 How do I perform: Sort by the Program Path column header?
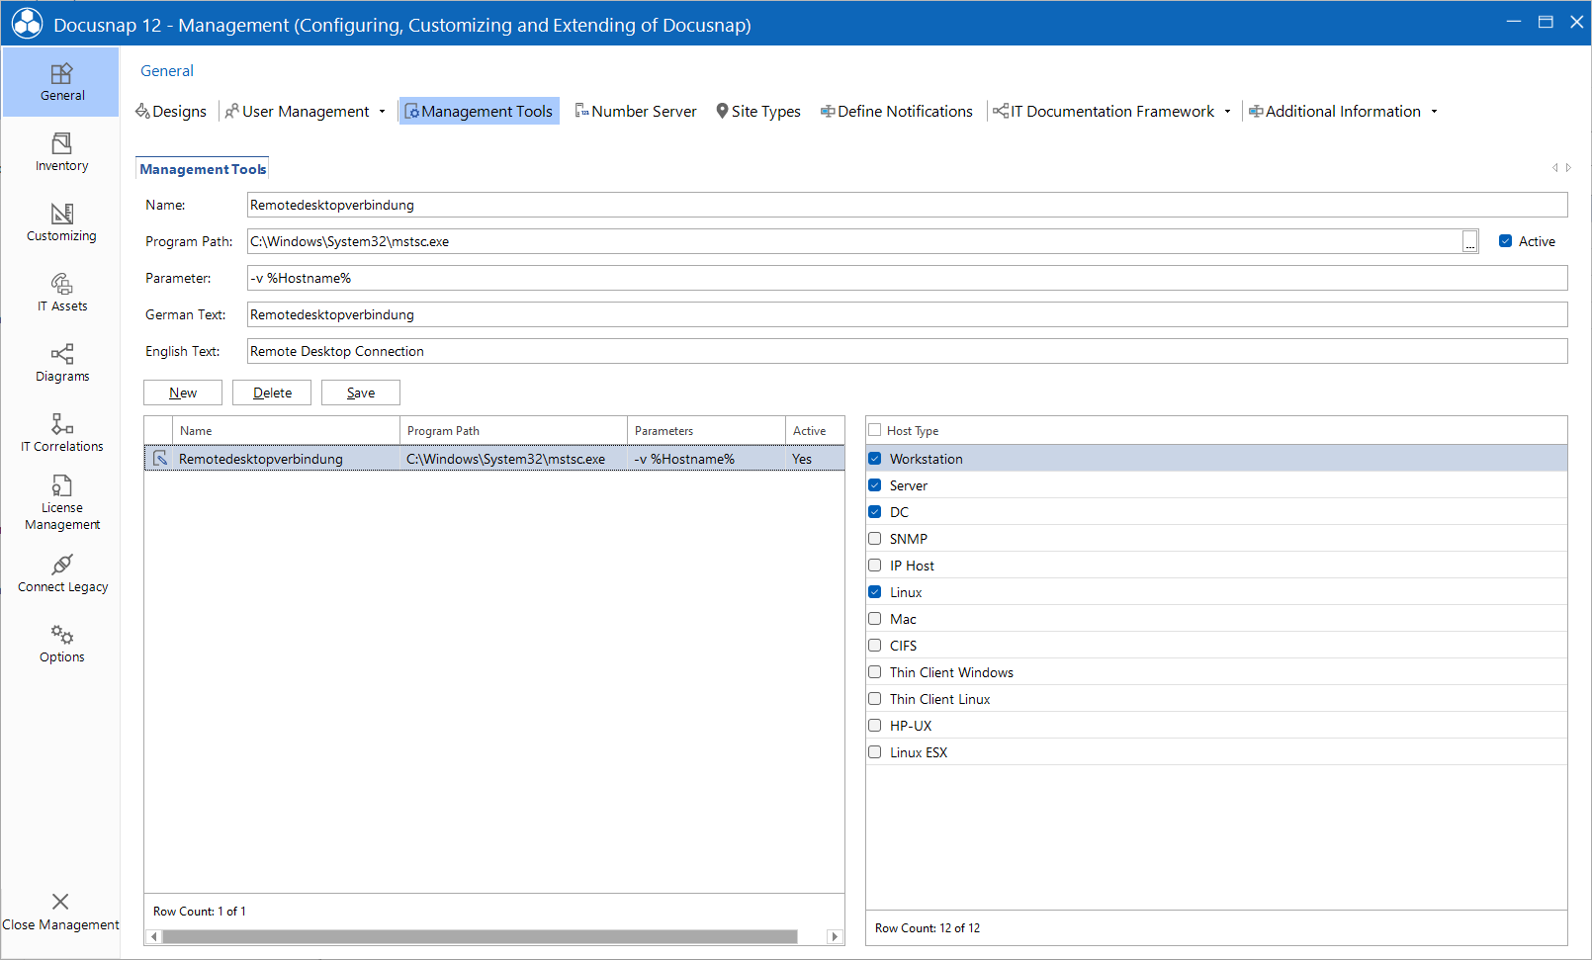point(514,431)
